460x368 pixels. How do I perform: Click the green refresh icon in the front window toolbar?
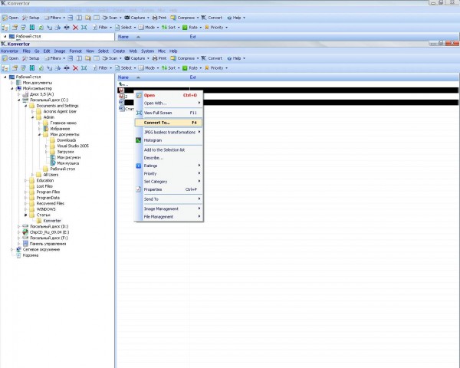point(41,68)
